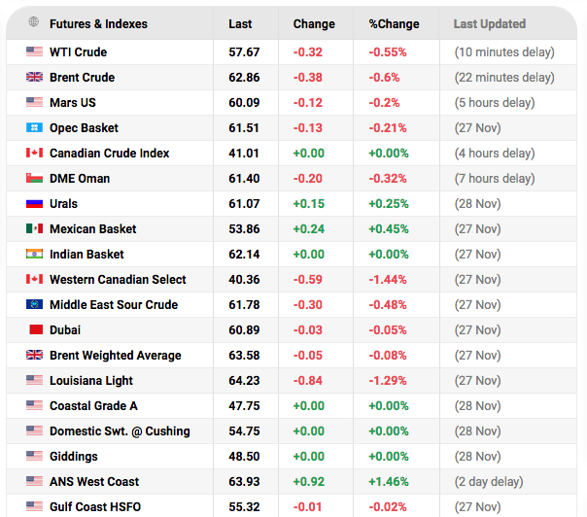The image size is (587, 517).
Task: Click the US flag beside Louisiana Light
Action: (34, 380)
